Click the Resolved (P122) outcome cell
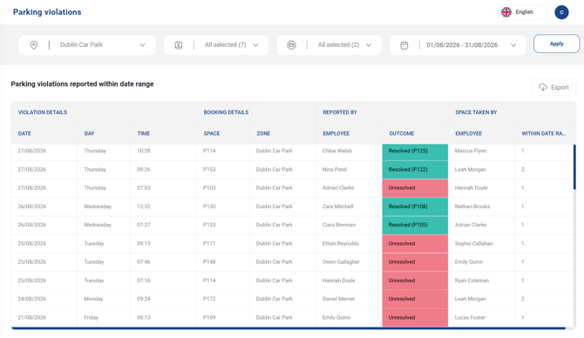 pyautogui.click(x=415, y=170)
